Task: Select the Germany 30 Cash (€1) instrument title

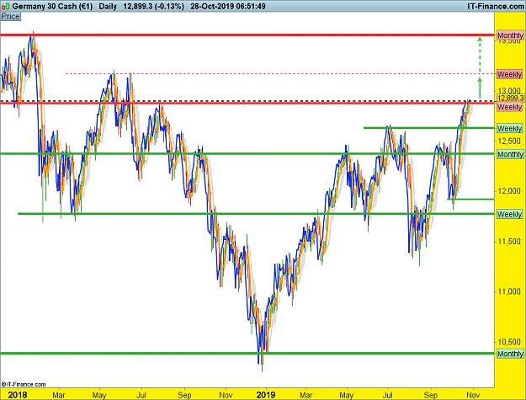Action: [x=52, y=7]
